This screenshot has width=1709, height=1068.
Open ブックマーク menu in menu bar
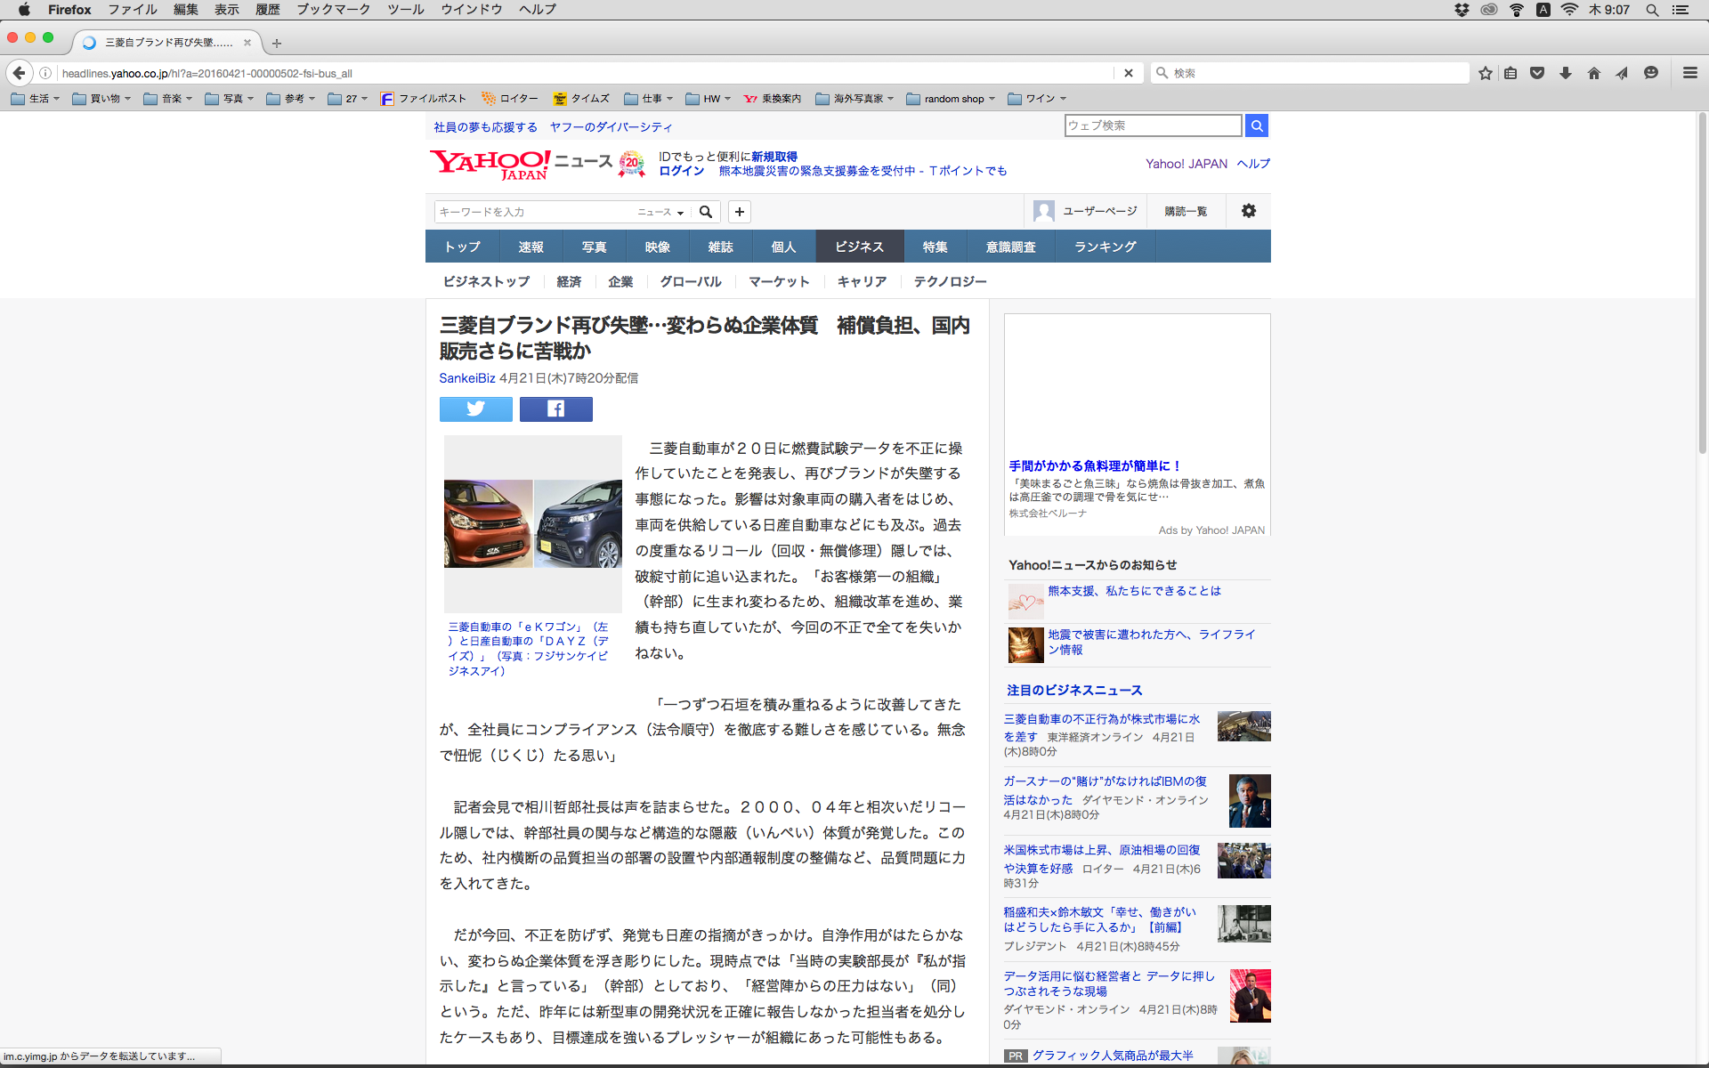333,9
